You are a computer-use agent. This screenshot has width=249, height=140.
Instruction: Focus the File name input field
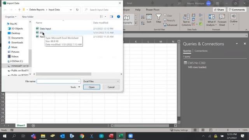(59, 81)
